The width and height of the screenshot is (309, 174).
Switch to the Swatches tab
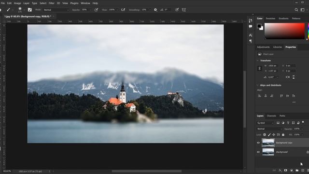point(270,18)
